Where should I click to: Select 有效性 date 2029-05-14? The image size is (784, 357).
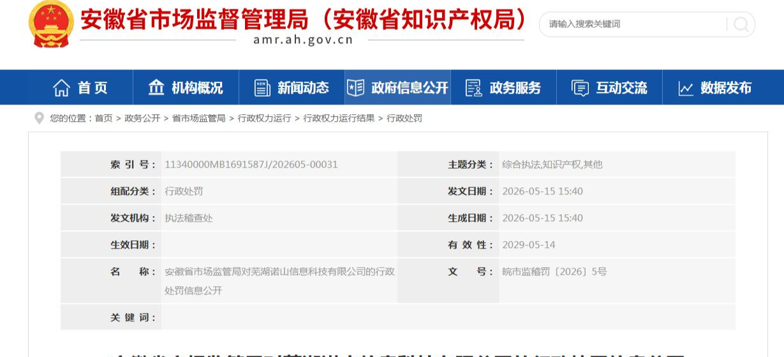(x=529, y=245)
